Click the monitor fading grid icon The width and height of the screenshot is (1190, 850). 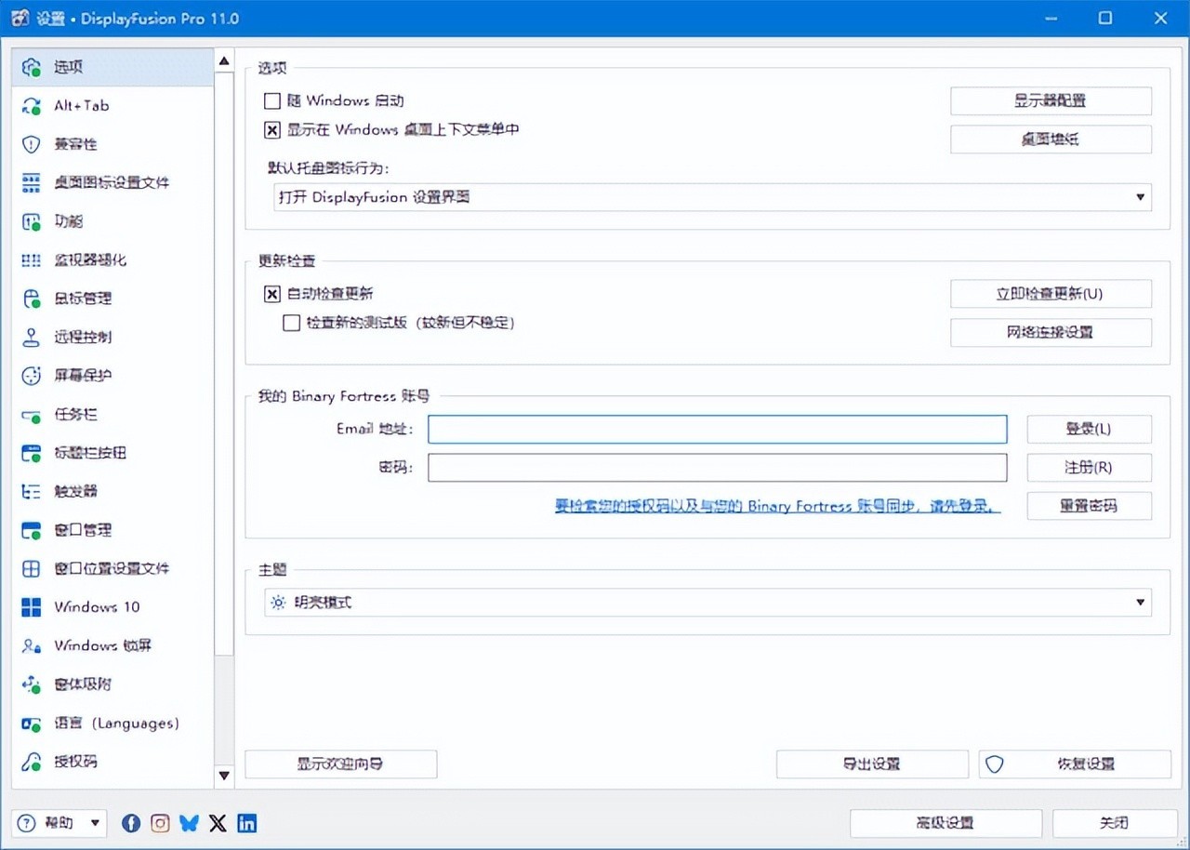(x=32, y=260)
